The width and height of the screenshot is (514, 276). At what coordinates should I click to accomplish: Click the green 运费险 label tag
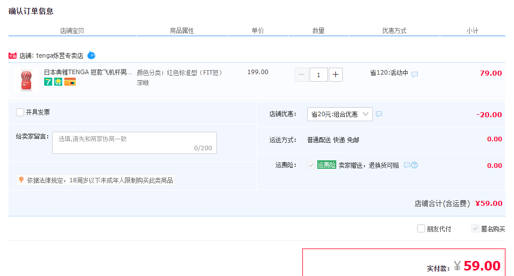326,165
